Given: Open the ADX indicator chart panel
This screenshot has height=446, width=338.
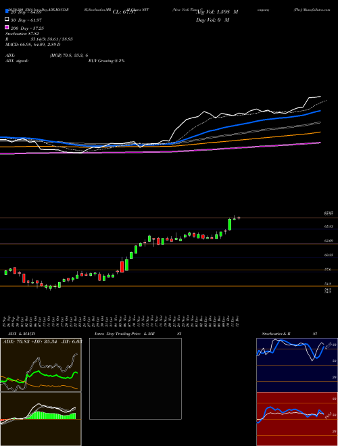Looking at the screenshot, I should coord(41,365).
